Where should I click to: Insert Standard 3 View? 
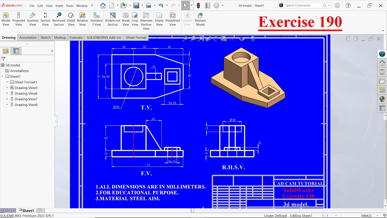(x=96, y=19)
